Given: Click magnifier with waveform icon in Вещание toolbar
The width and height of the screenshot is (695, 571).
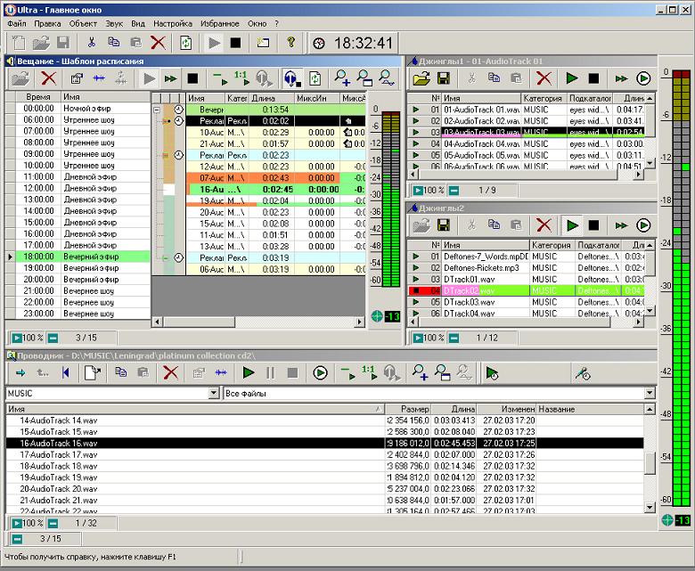Looking at the screenshot, I should coord(387,78).
